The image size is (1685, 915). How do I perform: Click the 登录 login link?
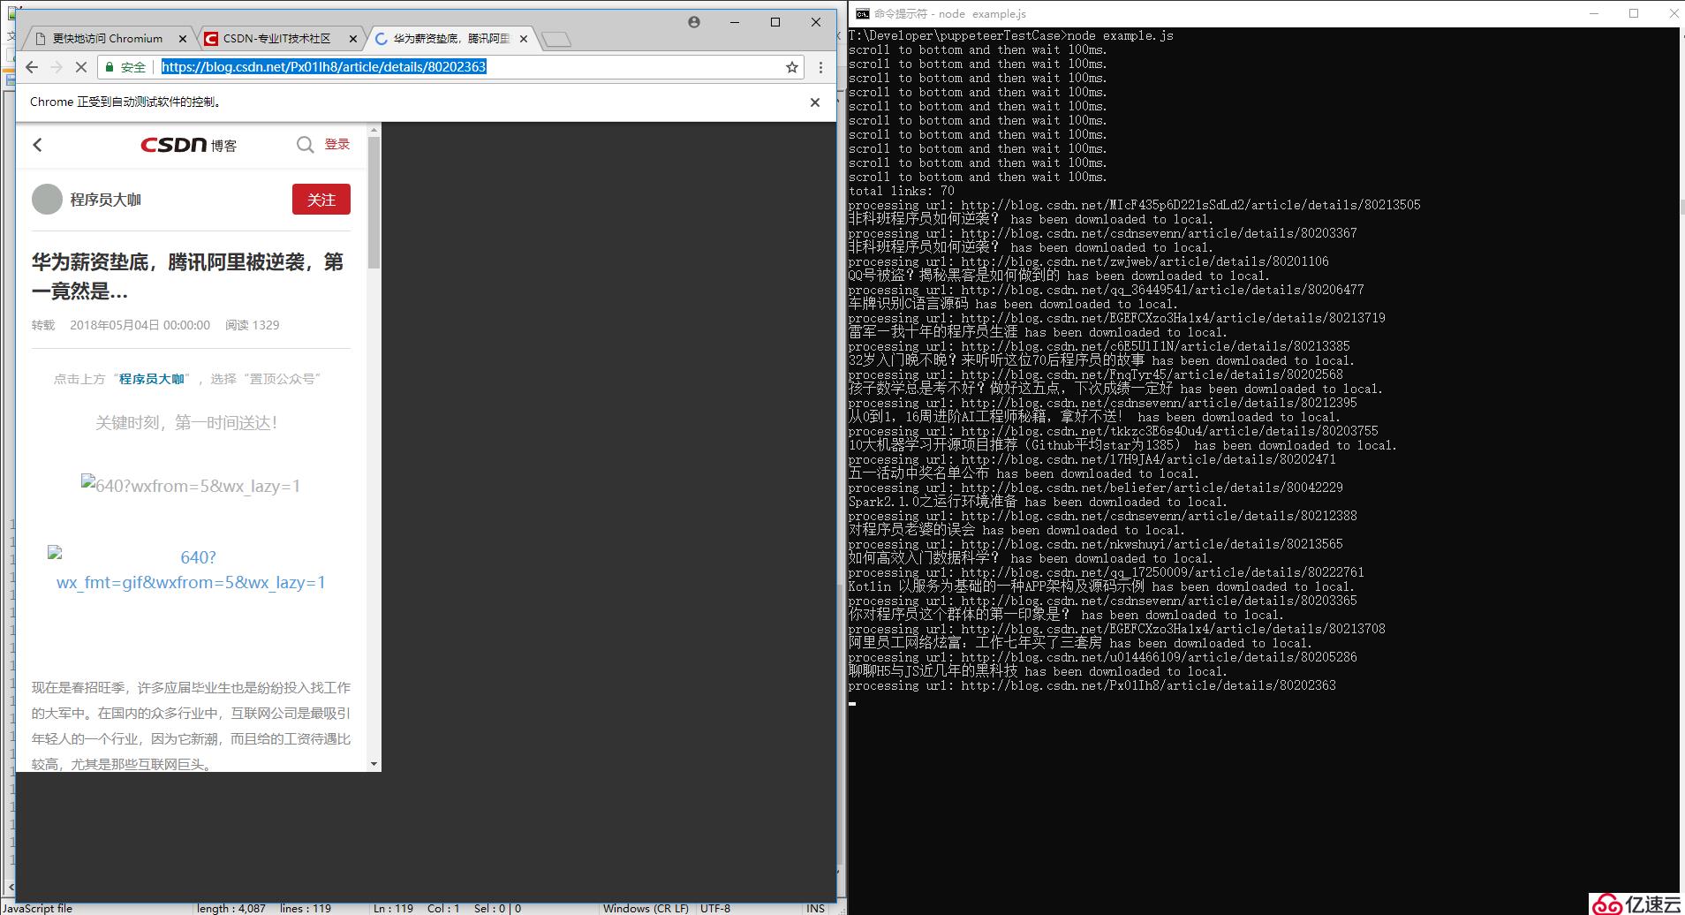pyautogui.click(x=337, y=144)
